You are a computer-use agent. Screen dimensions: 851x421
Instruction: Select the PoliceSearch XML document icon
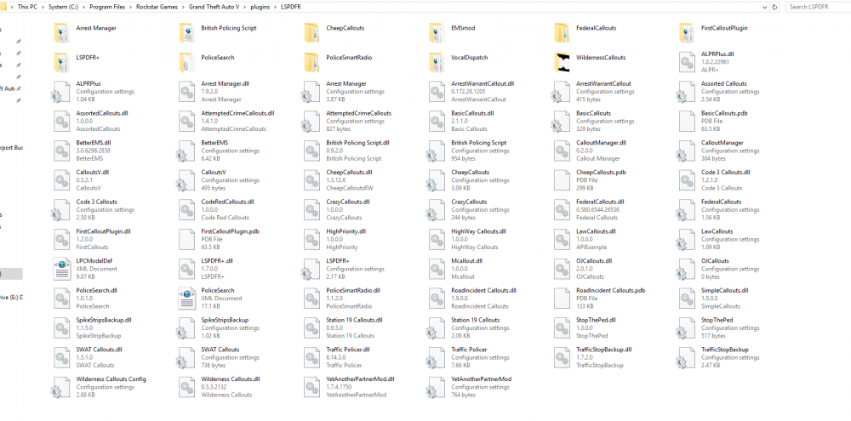(187, 299)
